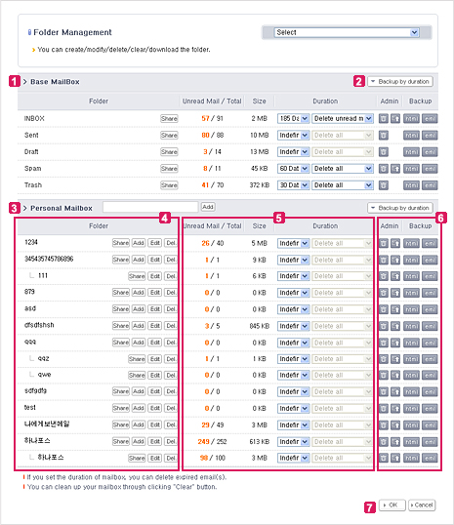454x525 pixels.
Task: Back up the Sent folder as html
Action: 411,136
